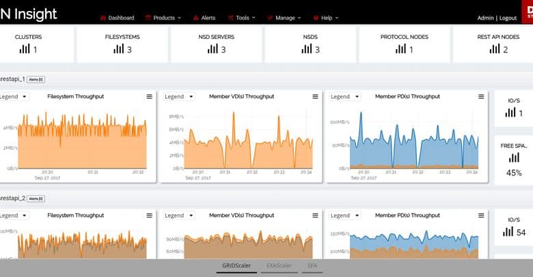Screen dimensions: 533x277
Task: Click the IO/S bar icon showing 54
Action: pyautogui.click(x=508, y=231)
